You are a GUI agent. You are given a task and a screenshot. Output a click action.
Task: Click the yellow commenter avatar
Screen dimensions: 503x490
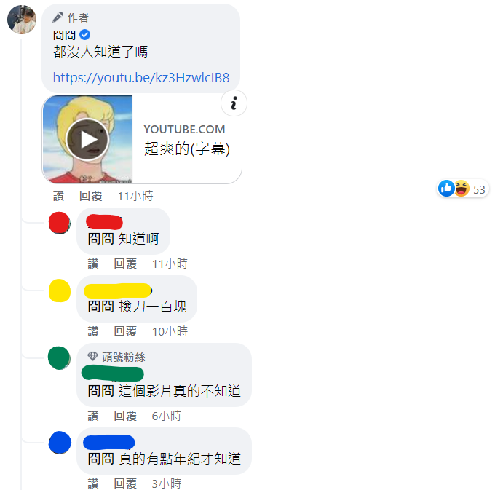click(x=60, y=291)
